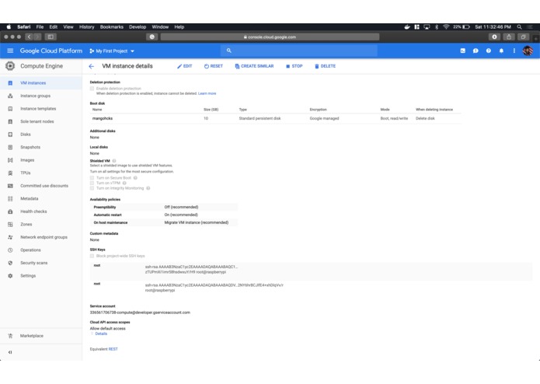Toggle Enable deletion protection checkbox
This screenshot has width=540, height=384.
92,89
